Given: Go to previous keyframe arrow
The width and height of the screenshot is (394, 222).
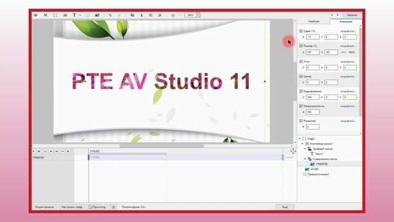Looking at the screenshot, I should pyautogui.click(x=51, y=151).
